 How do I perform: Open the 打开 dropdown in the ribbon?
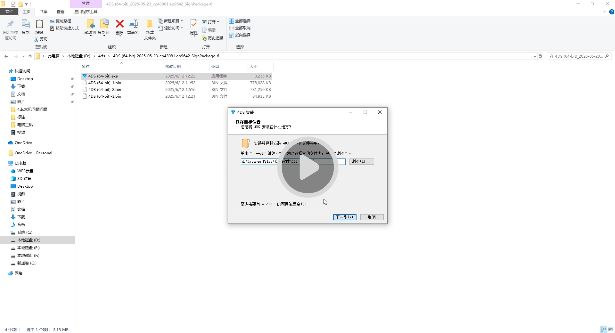point(210,22)
